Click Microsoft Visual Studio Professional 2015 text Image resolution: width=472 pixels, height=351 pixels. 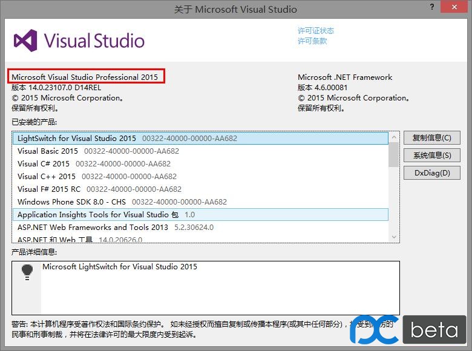coord(85,77)
